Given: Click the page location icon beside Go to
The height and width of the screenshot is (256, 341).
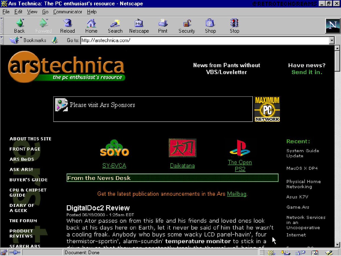Looking at the screenshot, I should 55,40.
